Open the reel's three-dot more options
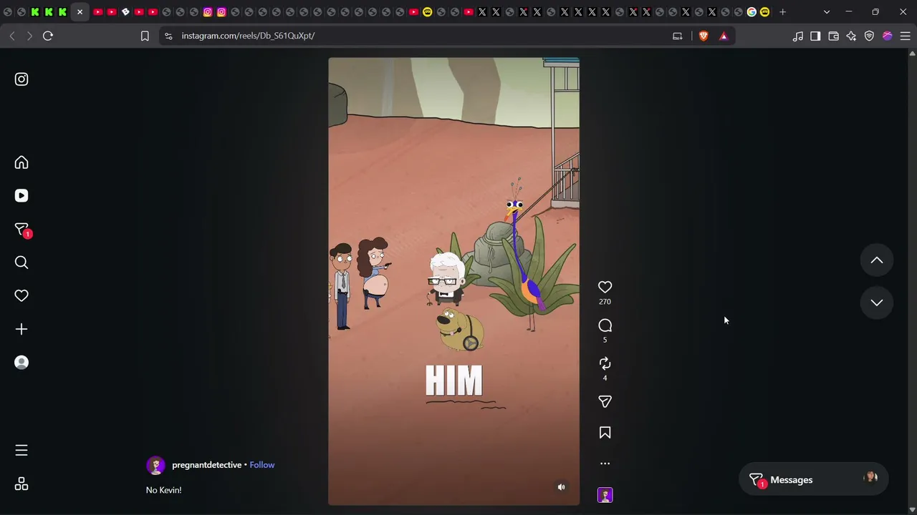 click(605, 463)
